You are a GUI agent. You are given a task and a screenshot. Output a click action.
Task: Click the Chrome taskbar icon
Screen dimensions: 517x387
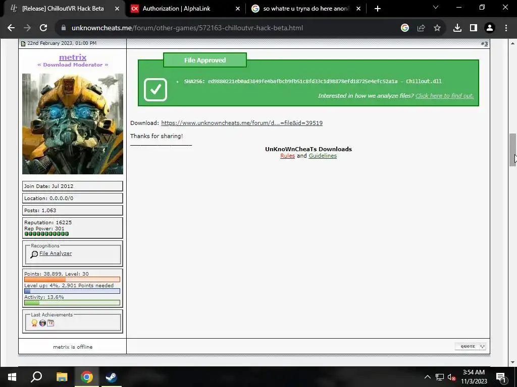coord(87,377)
